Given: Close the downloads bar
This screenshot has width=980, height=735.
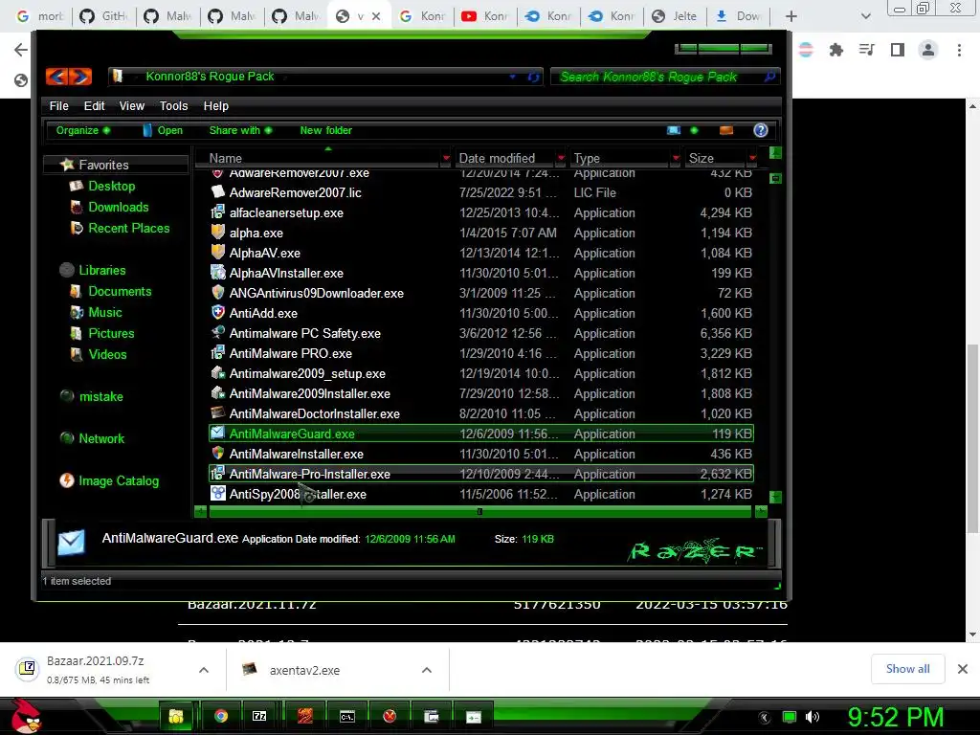Looking at the screenshot, I should coord(963,669).
